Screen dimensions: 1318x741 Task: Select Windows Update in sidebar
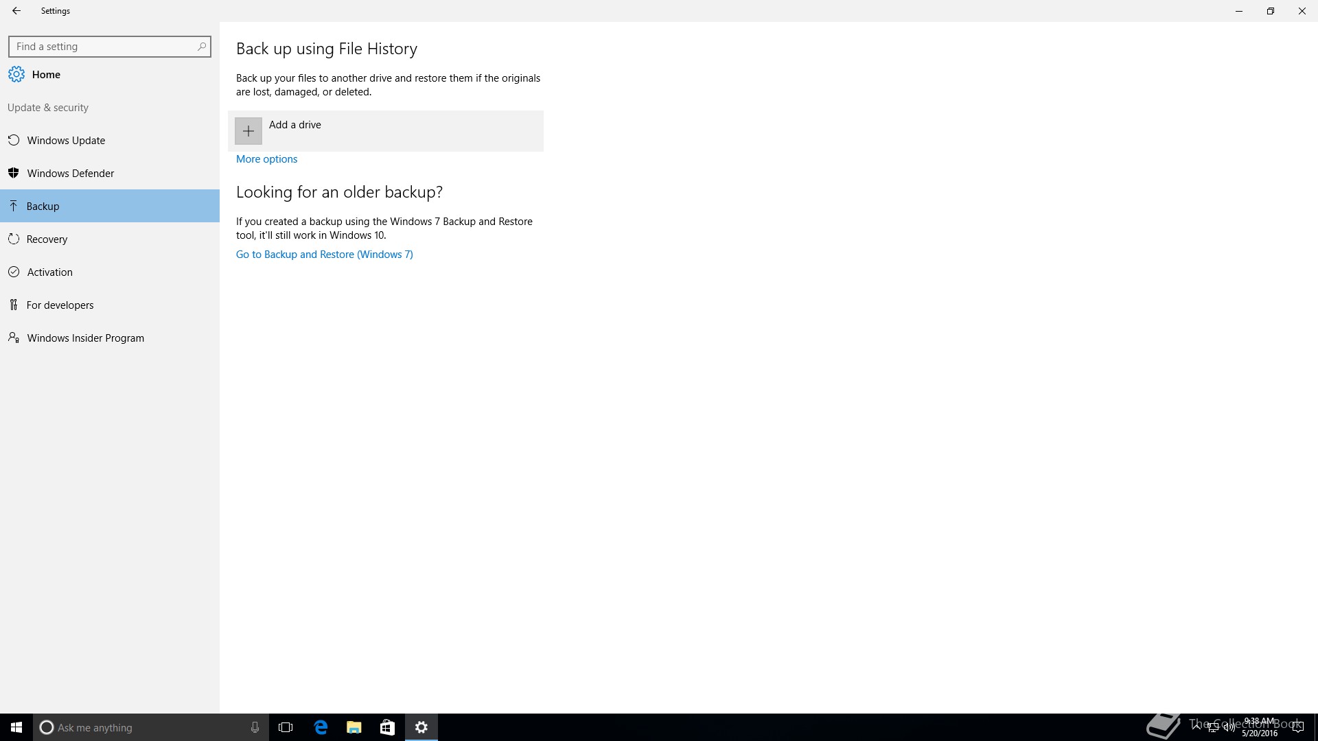(110, 140)
